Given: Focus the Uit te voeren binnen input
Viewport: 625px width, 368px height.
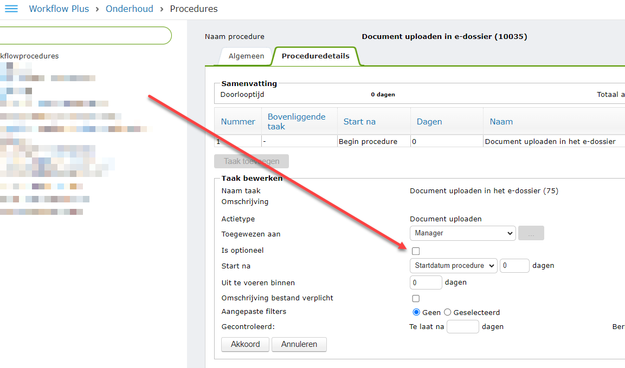Looking at the screenshot, I should 426,282.
